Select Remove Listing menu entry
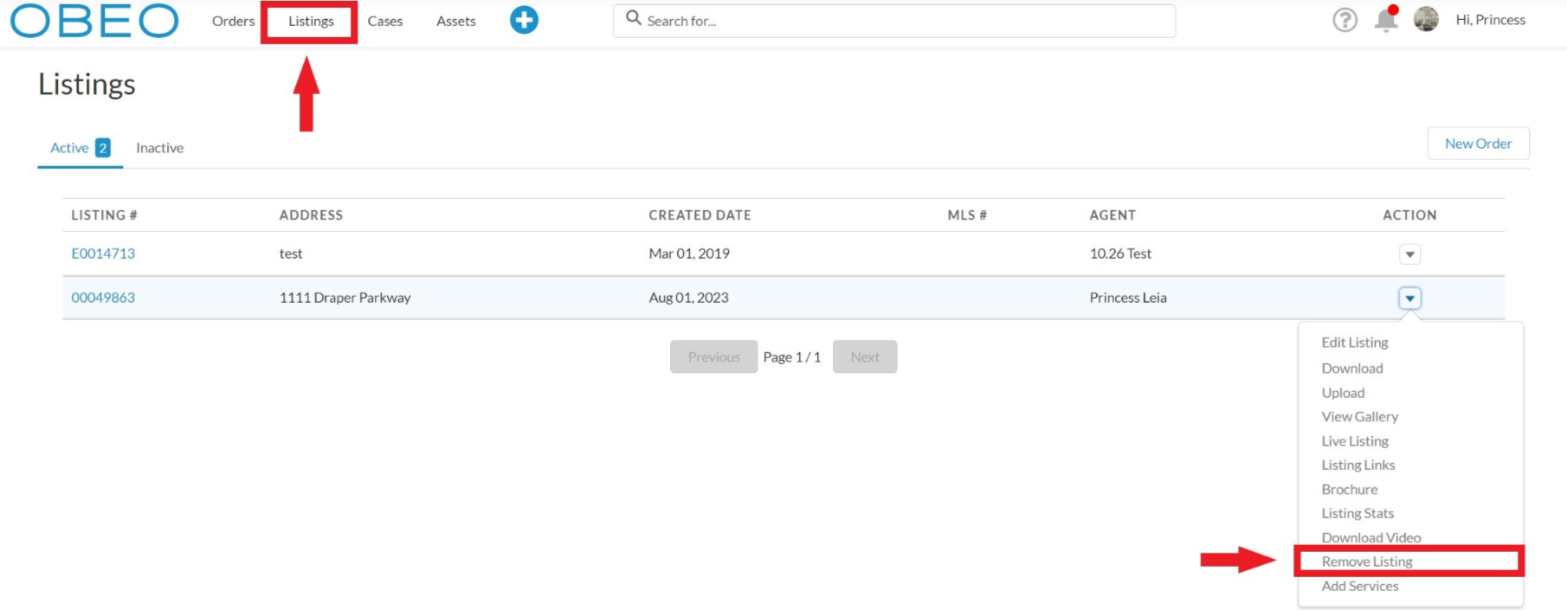 pos(1367,562)
